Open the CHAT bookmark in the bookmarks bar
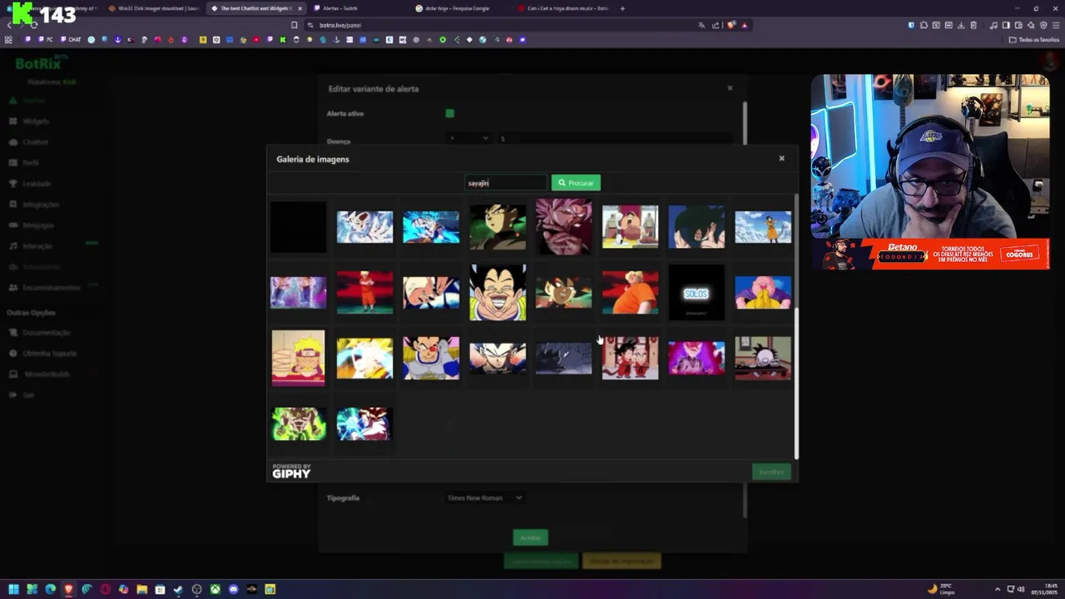 (x=72, y=39)
